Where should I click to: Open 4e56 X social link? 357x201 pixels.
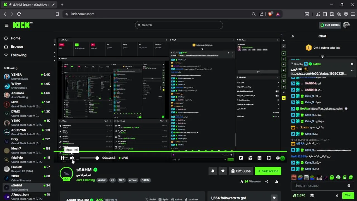[151, 200]
